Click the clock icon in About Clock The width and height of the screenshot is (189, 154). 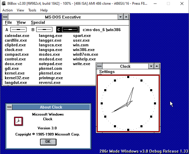18,121
